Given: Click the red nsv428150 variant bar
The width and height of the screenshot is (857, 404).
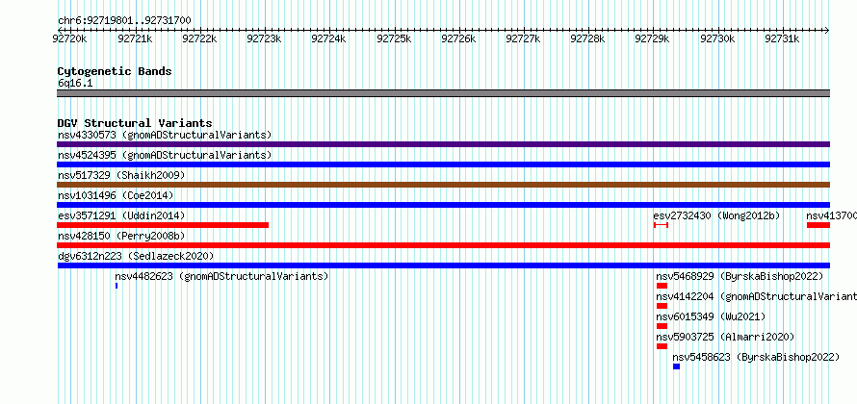Looking at the screenshot, I should tap(443, 245).
